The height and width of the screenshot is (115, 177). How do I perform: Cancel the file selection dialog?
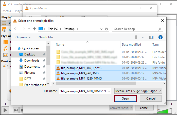pyautogui.click(x=151, y=99)
